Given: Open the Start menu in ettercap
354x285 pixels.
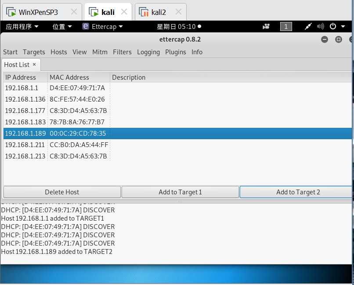Looking at the screenshot, I should coord(10,52).
